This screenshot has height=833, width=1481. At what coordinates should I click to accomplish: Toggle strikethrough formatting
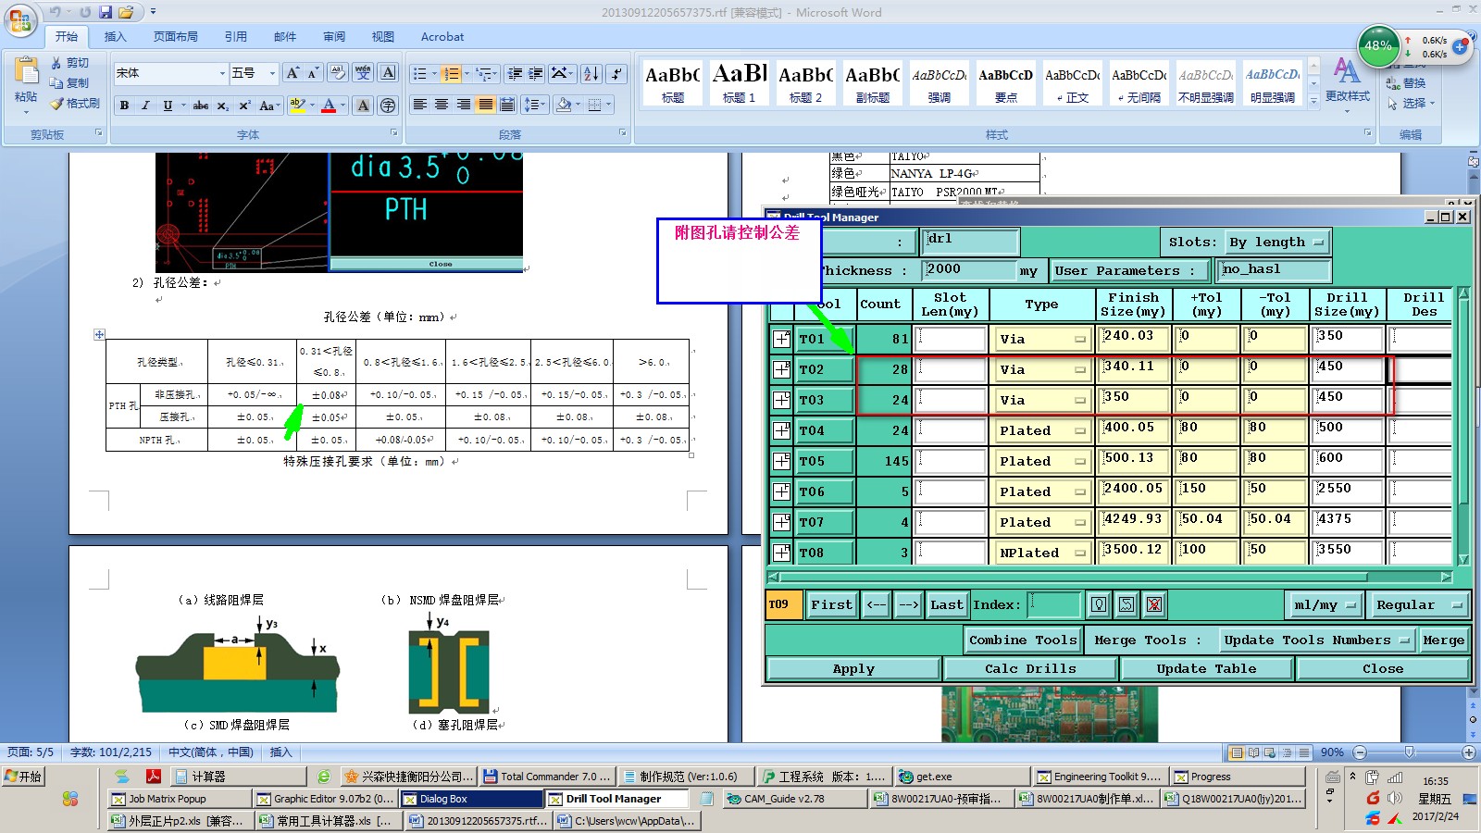(201, 106)
